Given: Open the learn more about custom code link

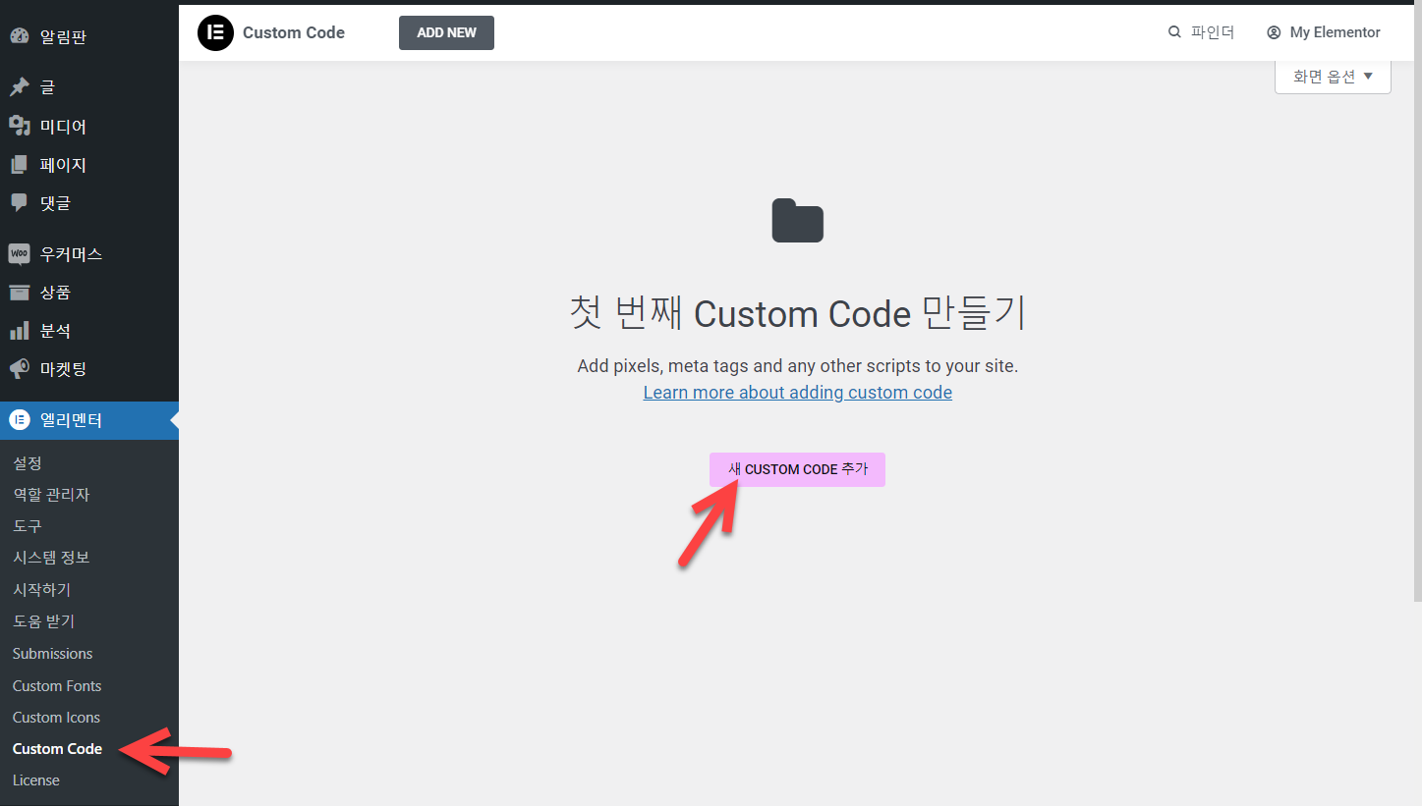Looking at the screenshot, I should click(x=797, y=392).
